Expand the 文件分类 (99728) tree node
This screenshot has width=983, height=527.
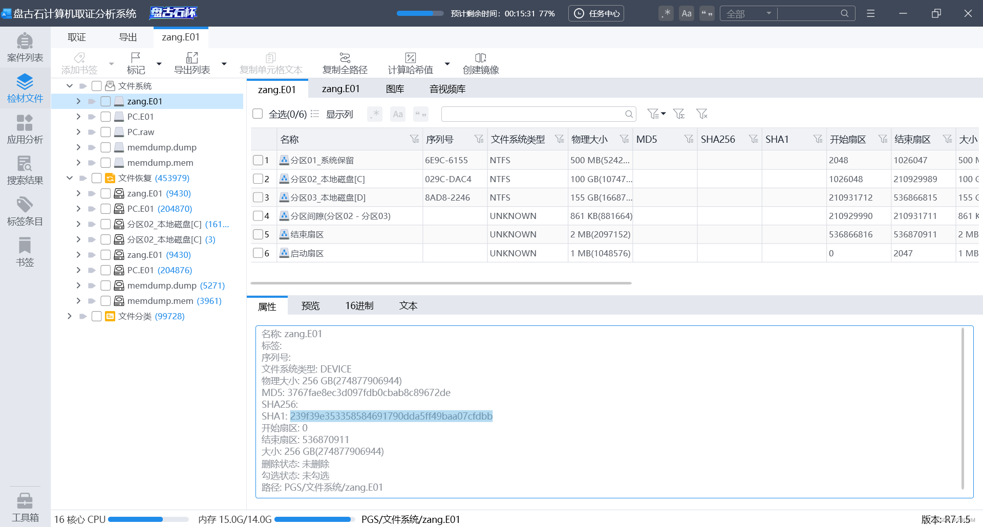[69, 316]
